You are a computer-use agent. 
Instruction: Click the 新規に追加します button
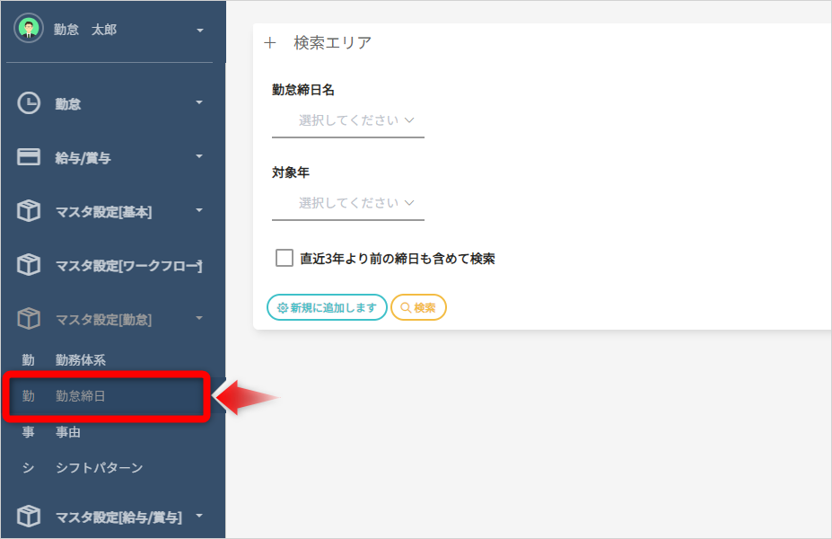click(327, 307)
